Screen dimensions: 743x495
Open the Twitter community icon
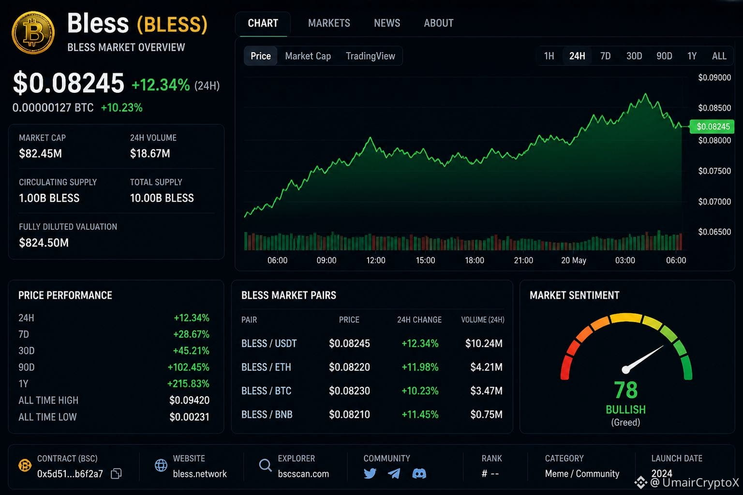(370, 473)
